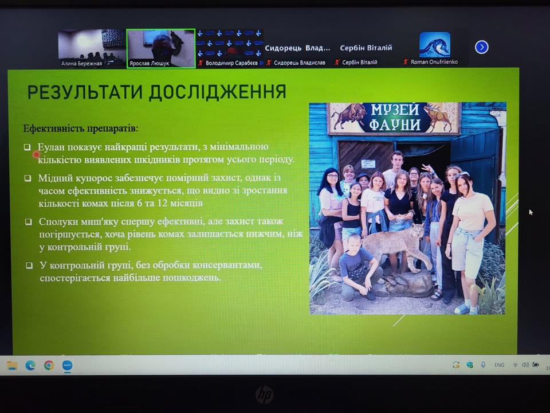Click the Музей Фауни group photo
The image size is (550, 413).
tap(407, 208)
